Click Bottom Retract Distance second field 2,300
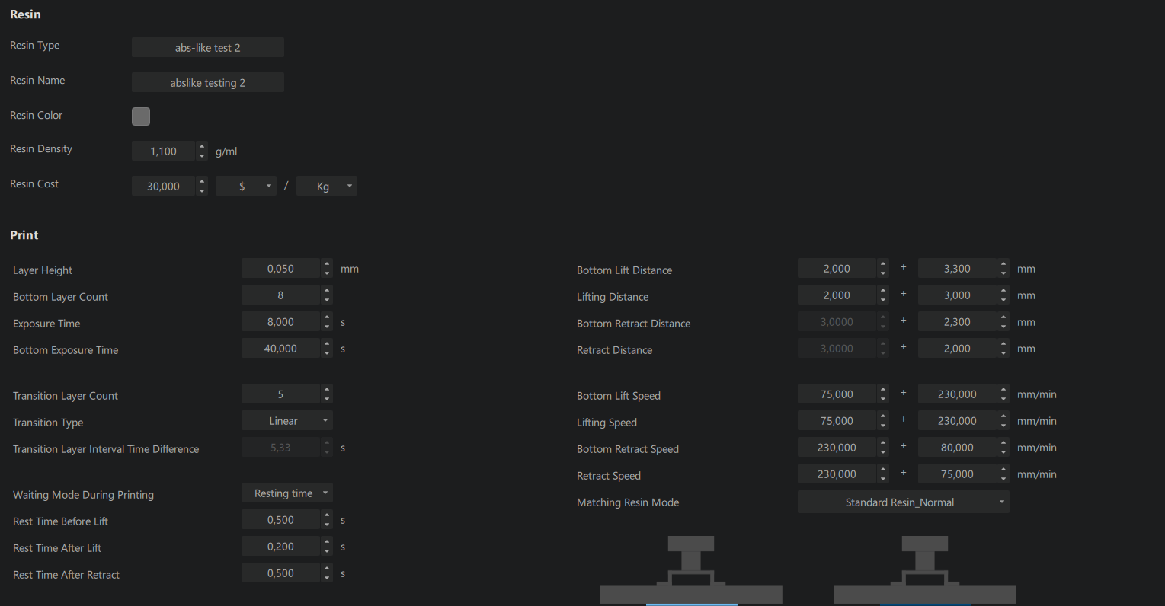 pos(957,321)
